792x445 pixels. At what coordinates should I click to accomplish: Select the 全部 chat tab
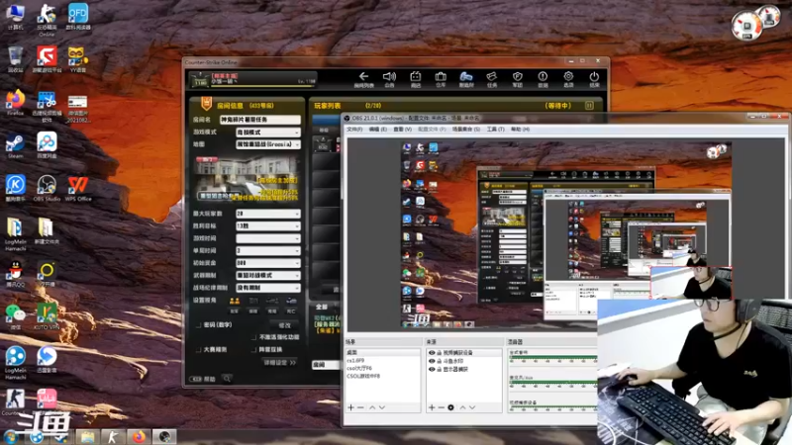[322, 307]
